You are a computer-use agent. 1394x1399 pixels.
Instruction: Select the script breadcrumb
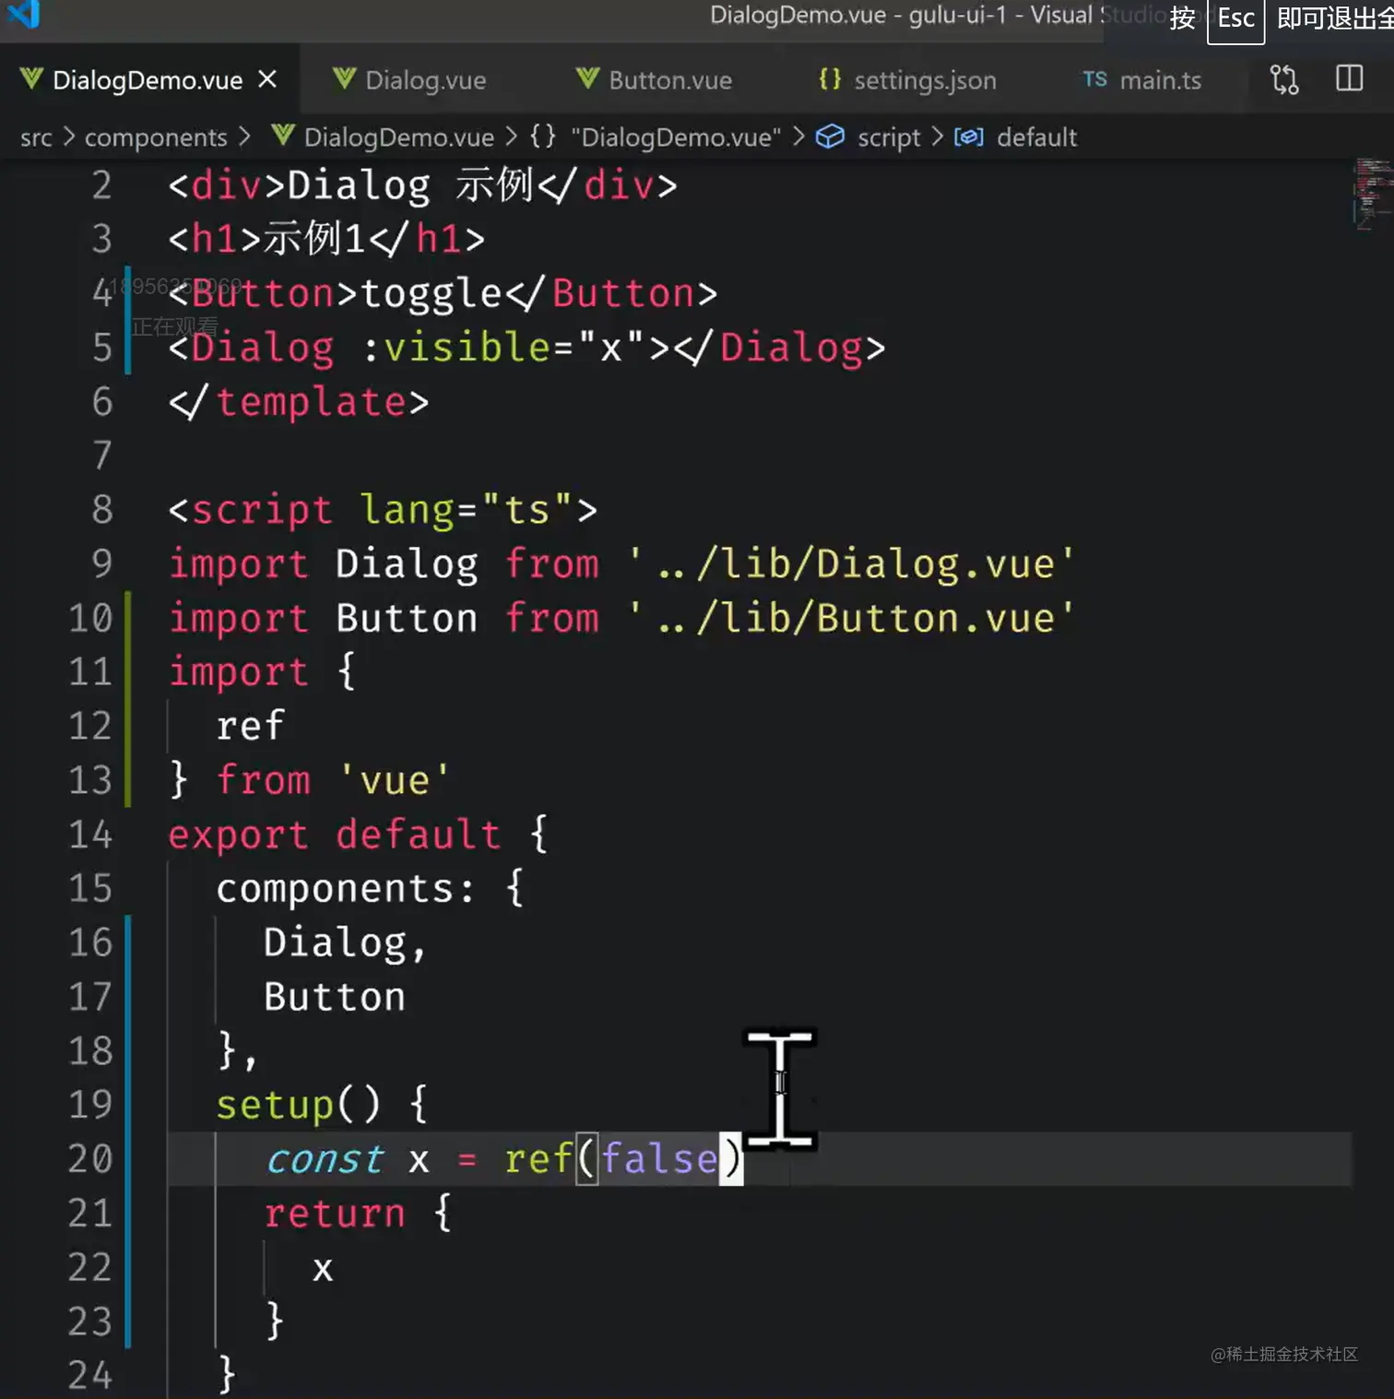pyautogui.click(x=889, y=137)
